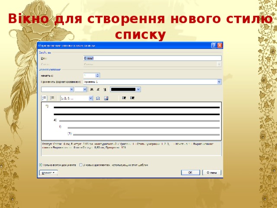
Task: Click the "Начать с" number field
Action: pyautogui.click(x=90, y=75)
